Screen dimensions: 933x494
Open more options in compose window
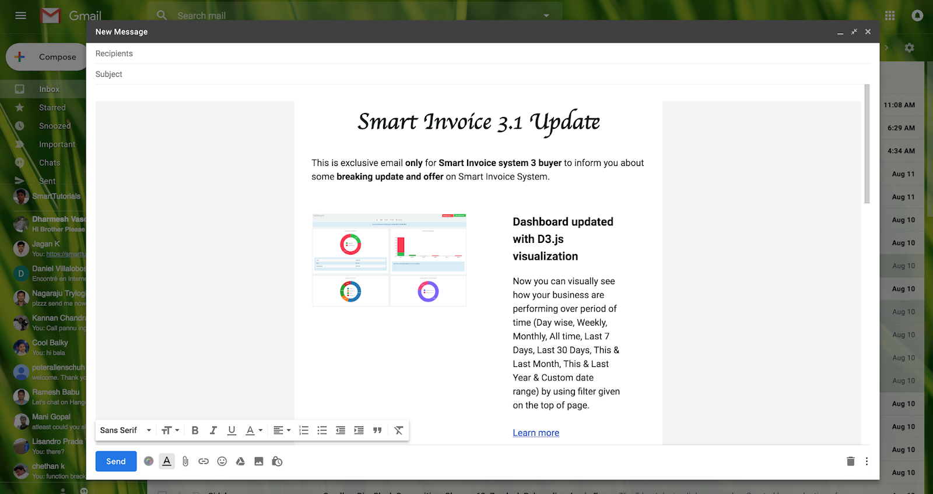(867, 461)
